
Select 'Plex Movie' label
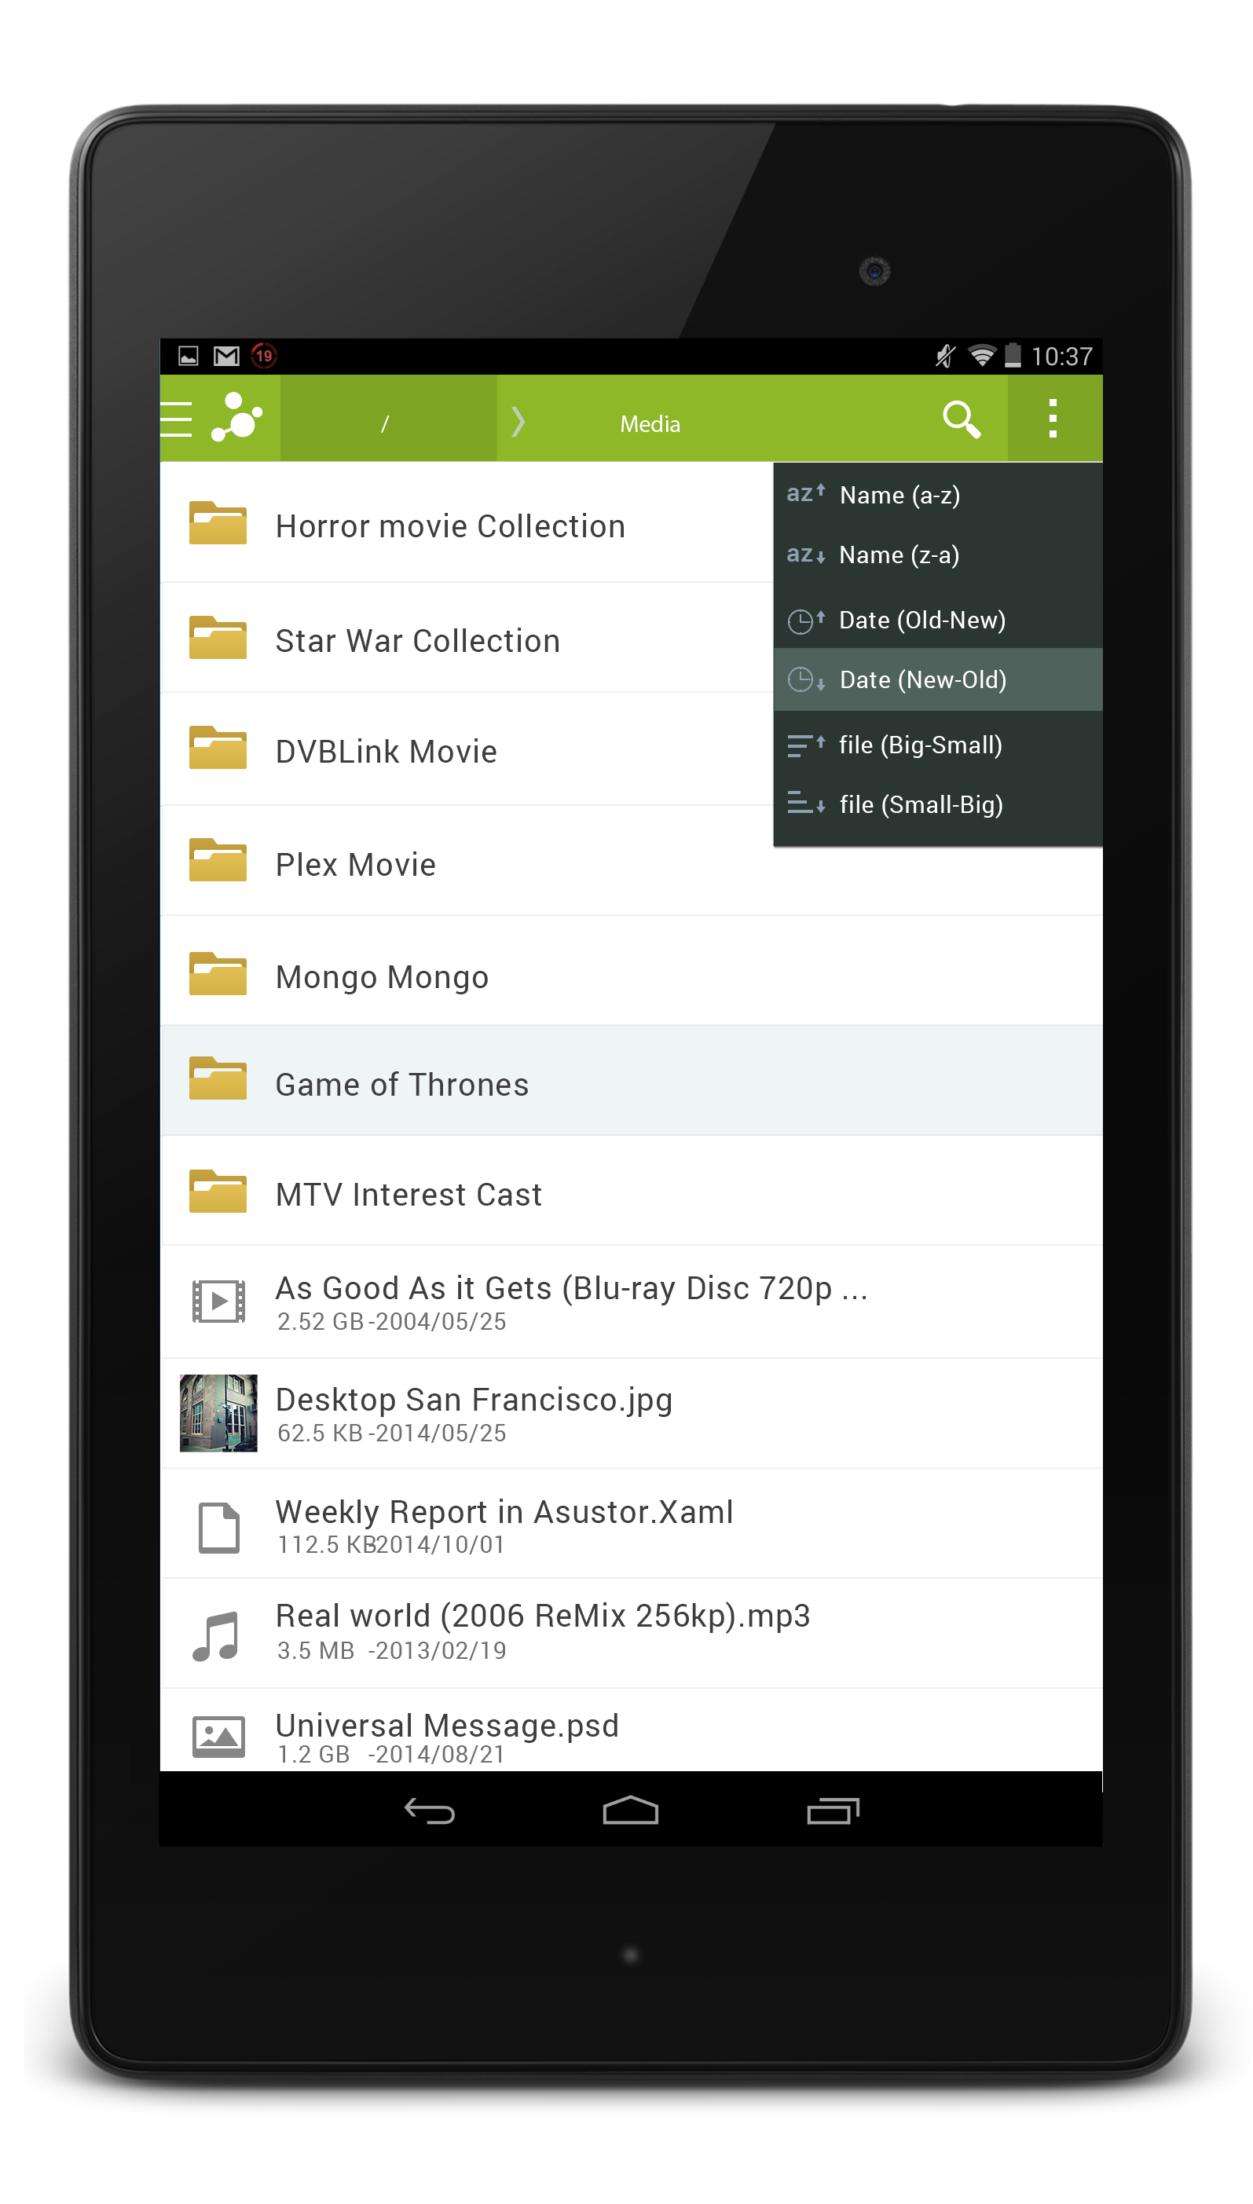(x=355, y=865)
